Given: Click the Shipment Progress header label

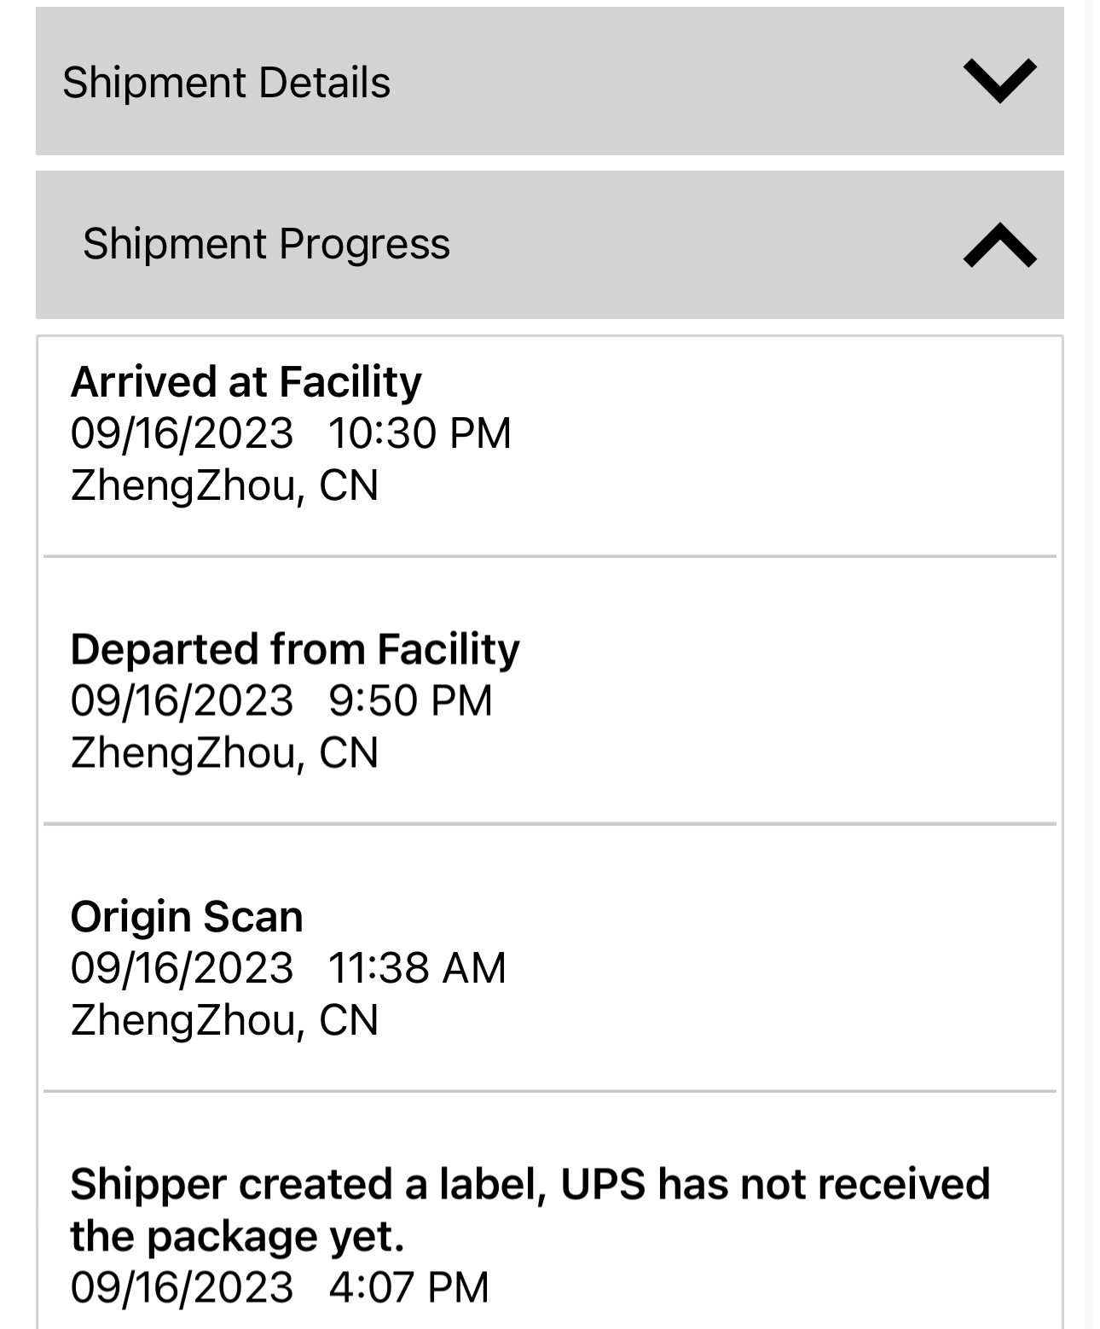Looking at the screenshot, I should [266, 244].
